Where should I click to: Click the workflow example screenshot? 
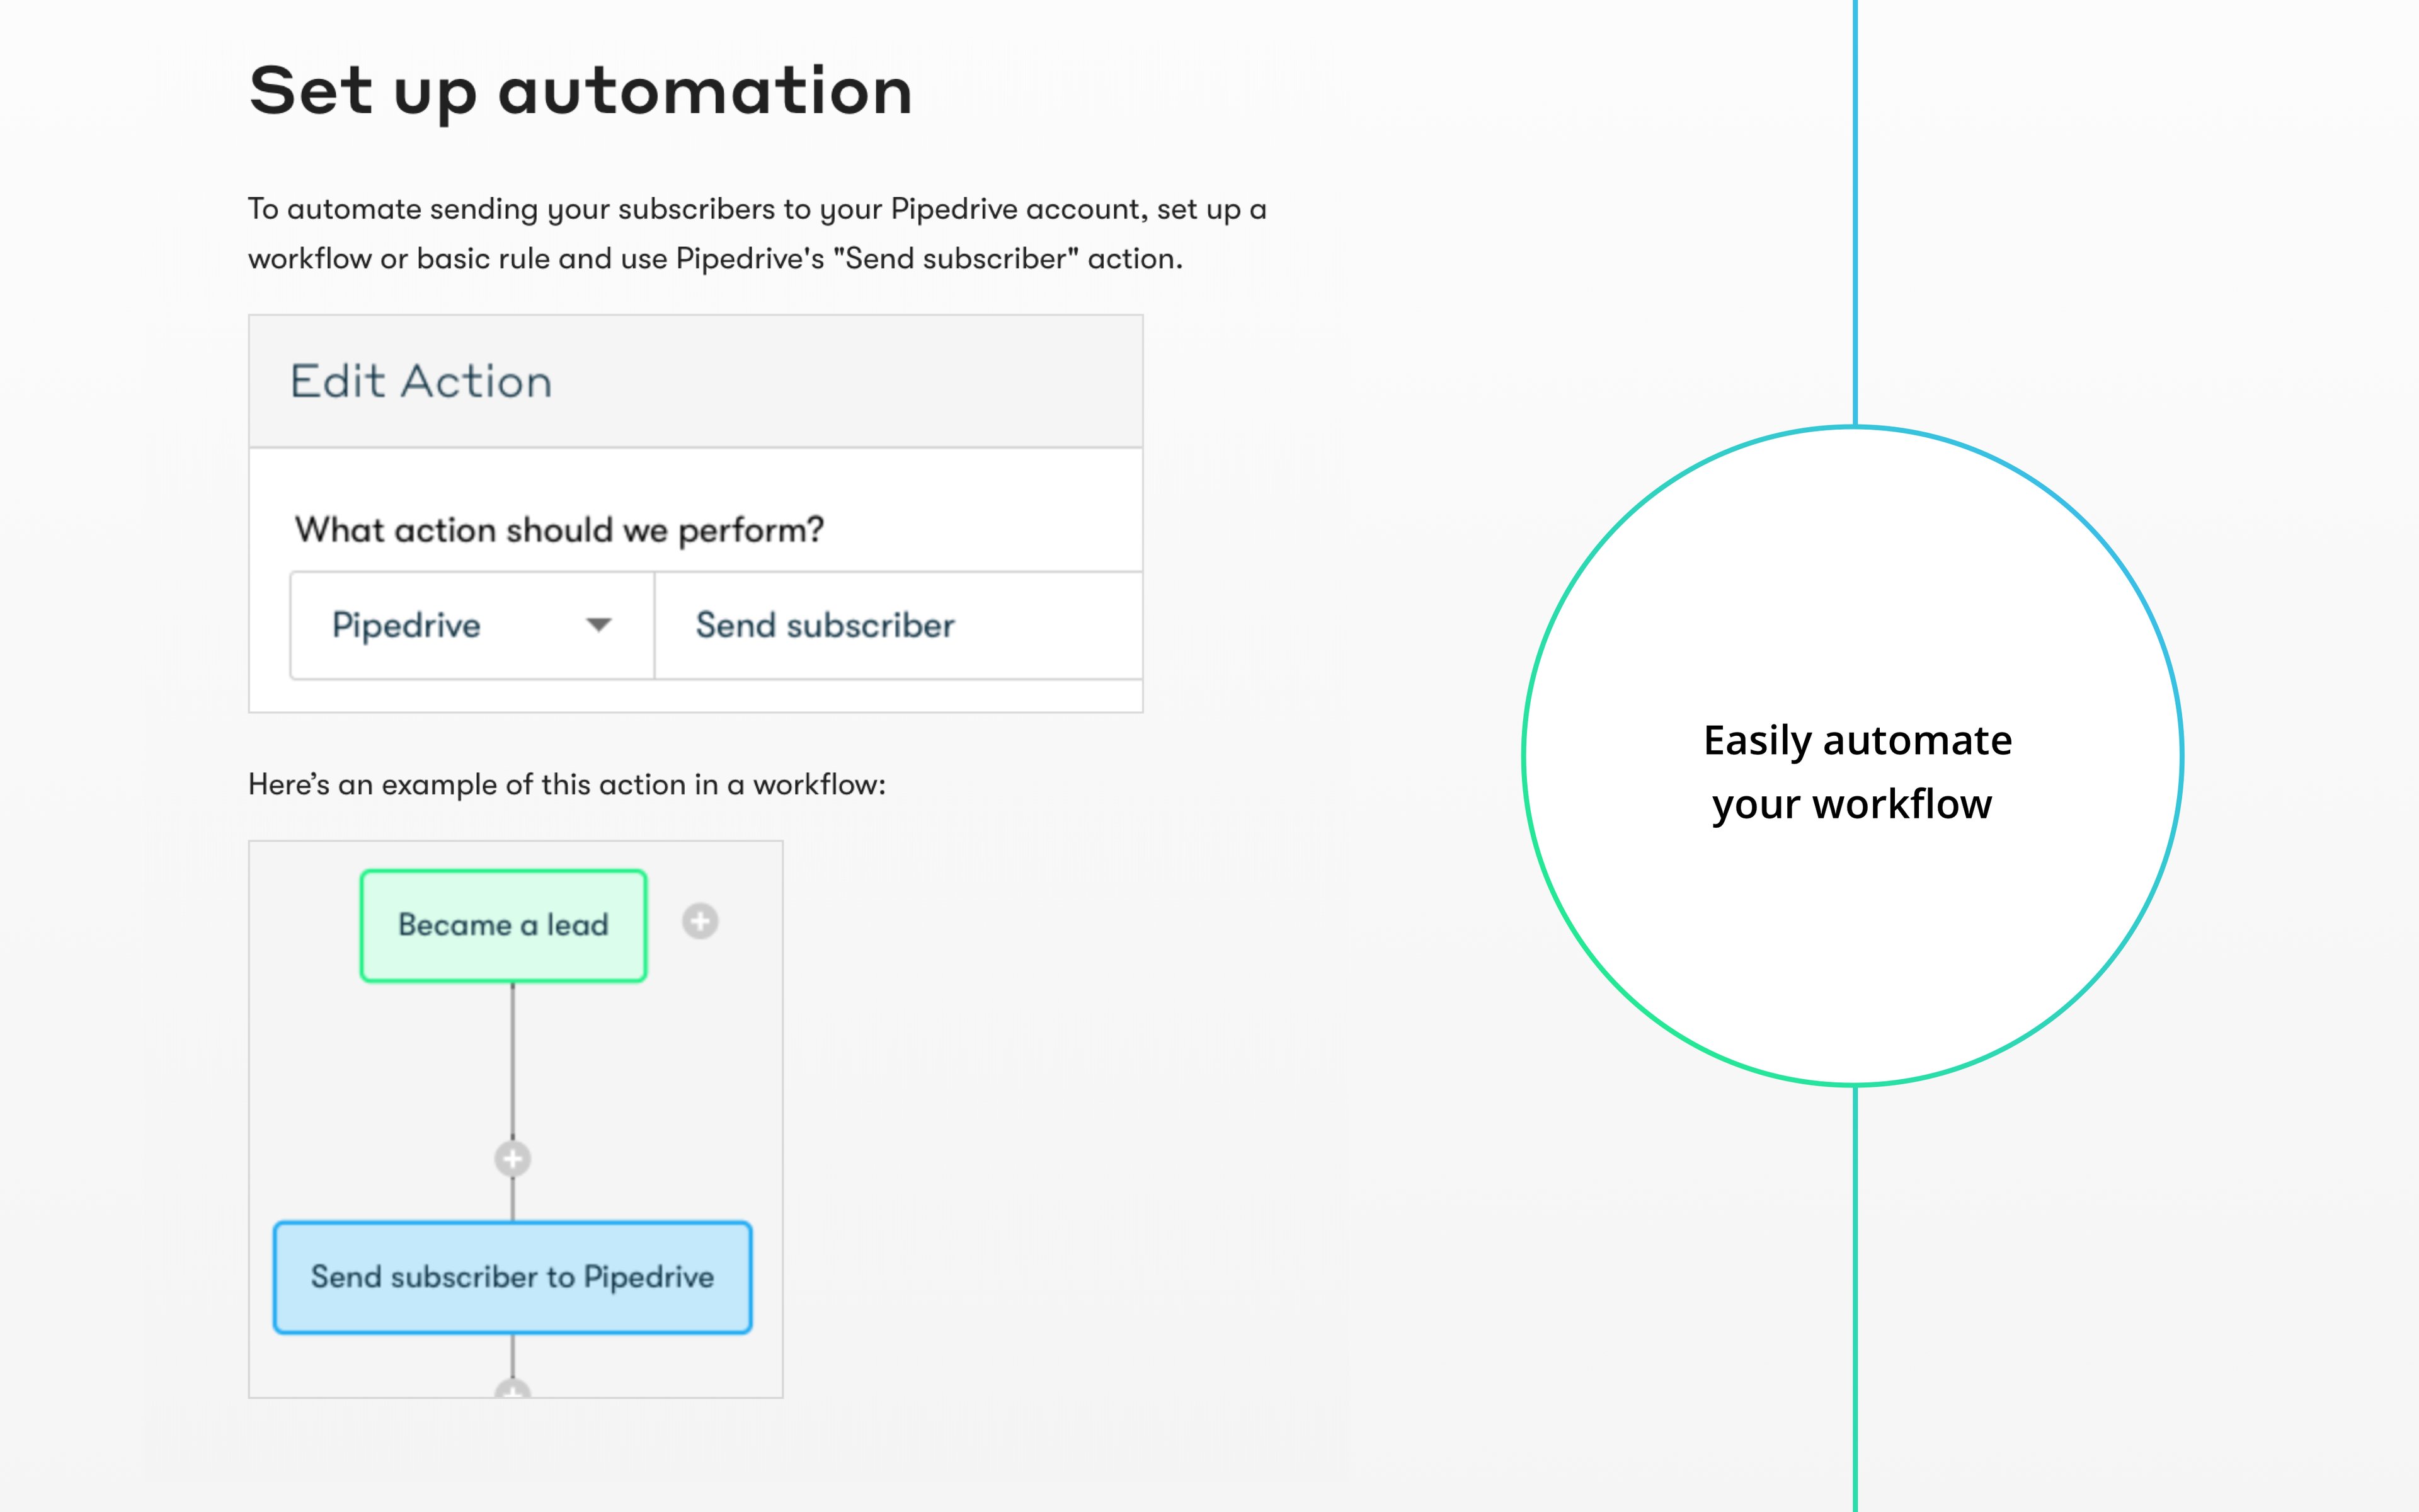point(516,1119)
